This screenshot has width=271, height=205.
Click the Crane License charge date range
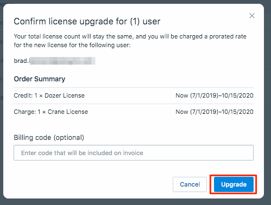click(x=215, y=112)
